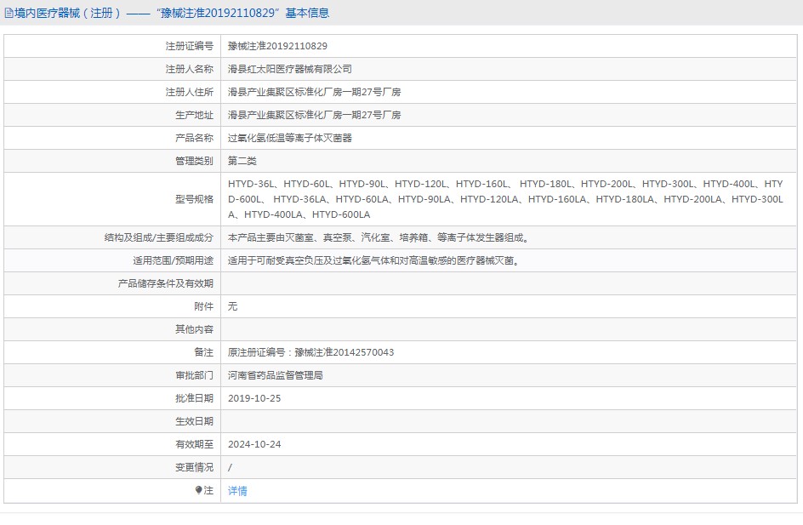This screenshot has width=803, height=525.
Task: Select the 附件 label
Action: 204,306
